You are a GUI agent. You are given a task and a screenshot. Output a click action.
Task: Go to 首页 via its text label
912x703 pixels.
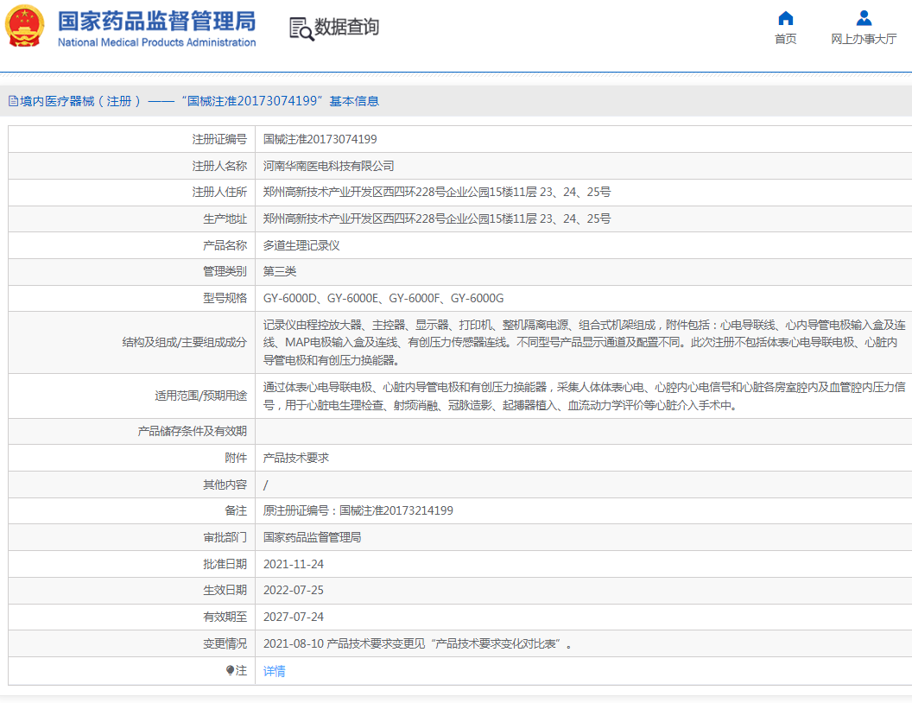pyautogui.click(x=785, y=40)
